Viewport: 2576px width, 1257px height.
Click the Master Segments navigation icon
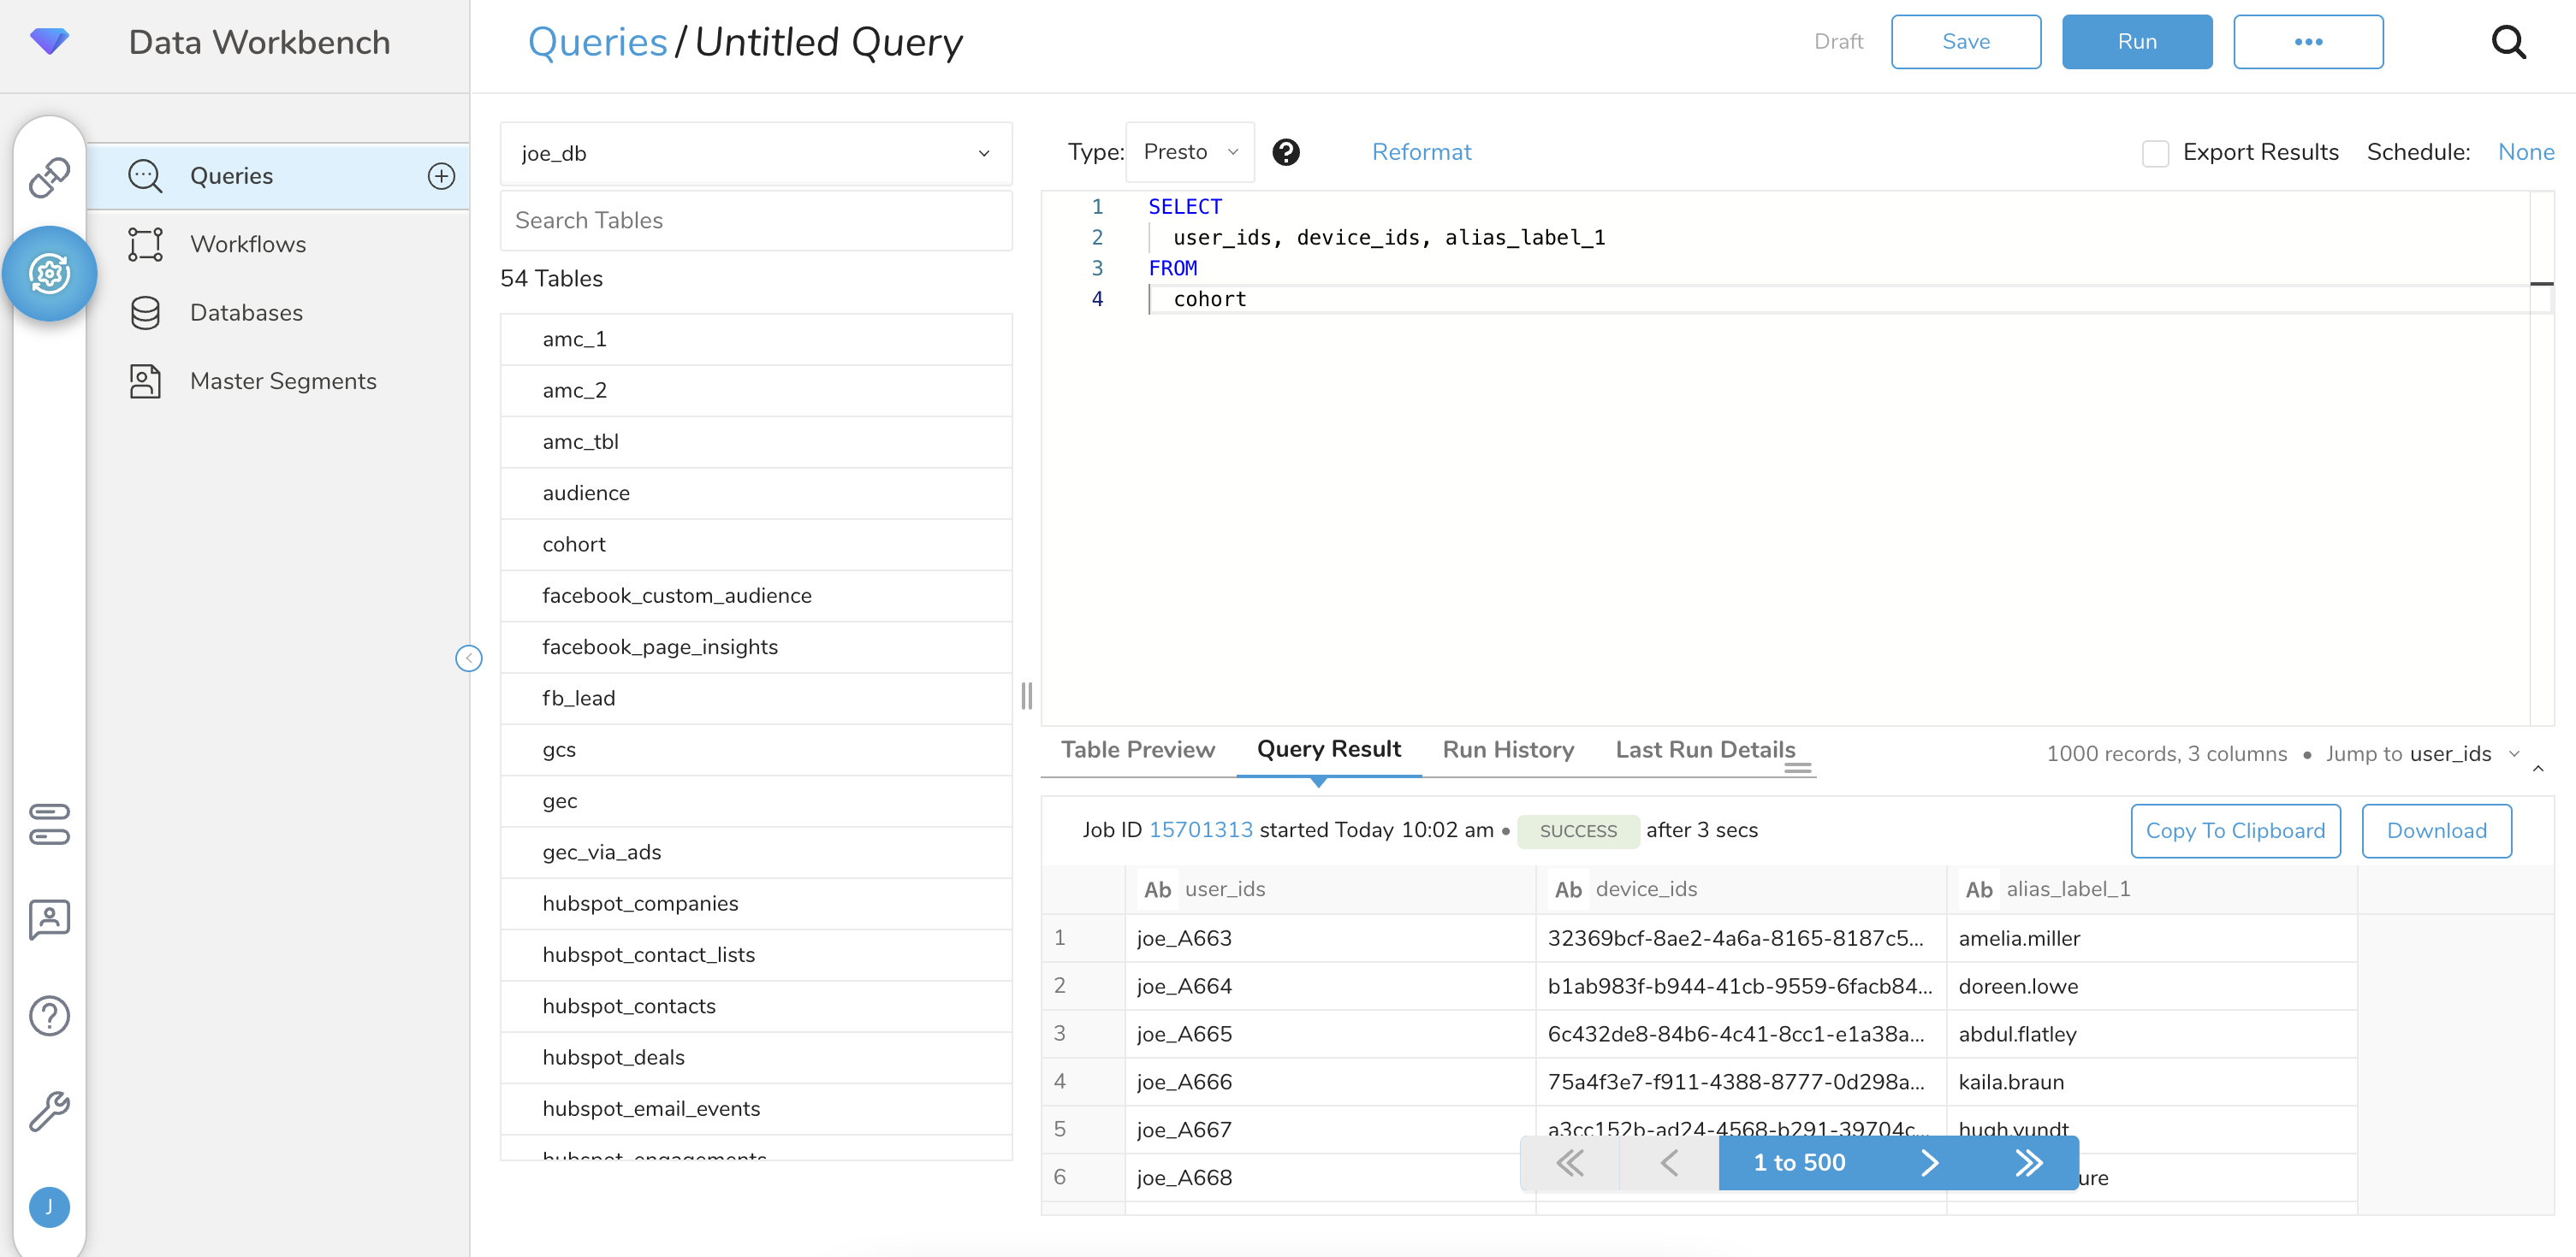tap(146, 381)
